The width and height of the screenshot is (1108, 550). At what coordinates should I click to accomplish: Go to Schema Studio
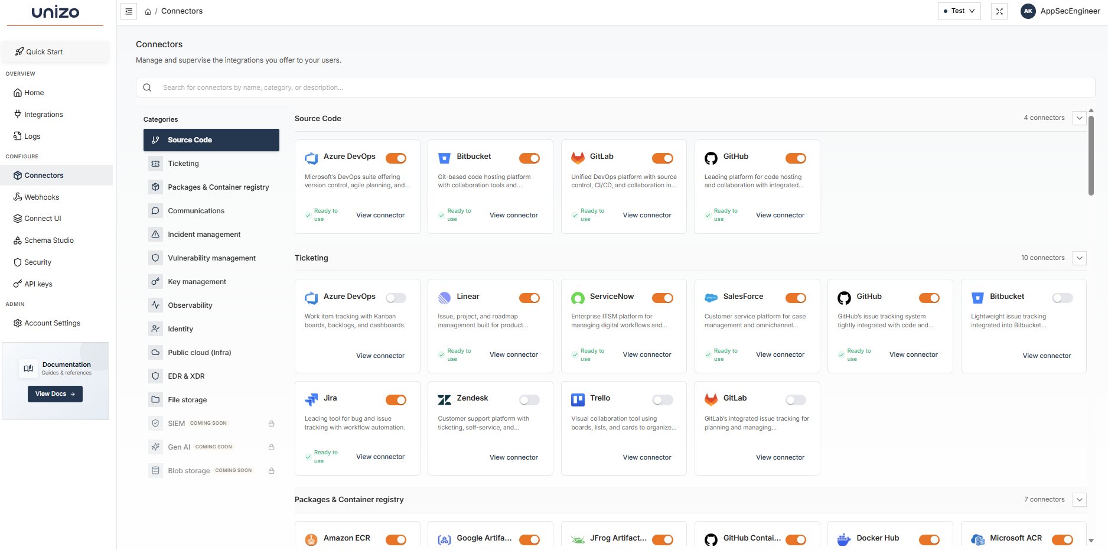click(x=56, y=240)
